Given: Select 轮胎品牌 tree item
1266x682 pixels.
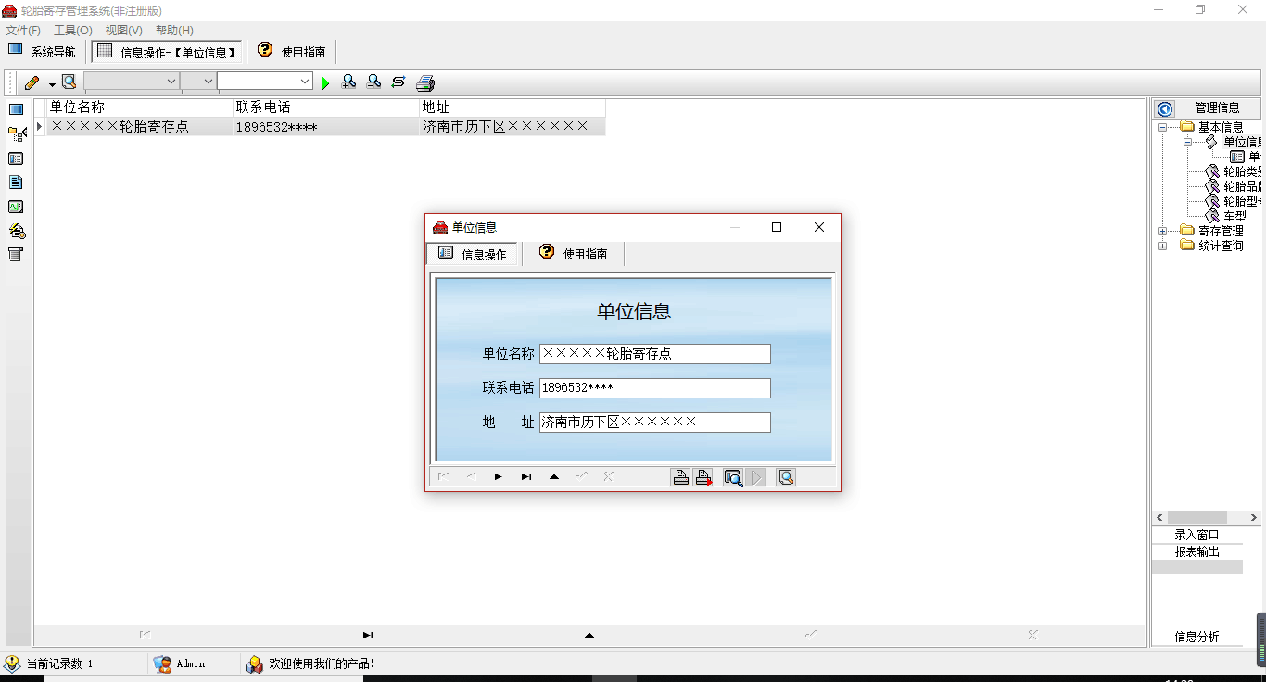Looking at the screenshot, I should 1242,186.
